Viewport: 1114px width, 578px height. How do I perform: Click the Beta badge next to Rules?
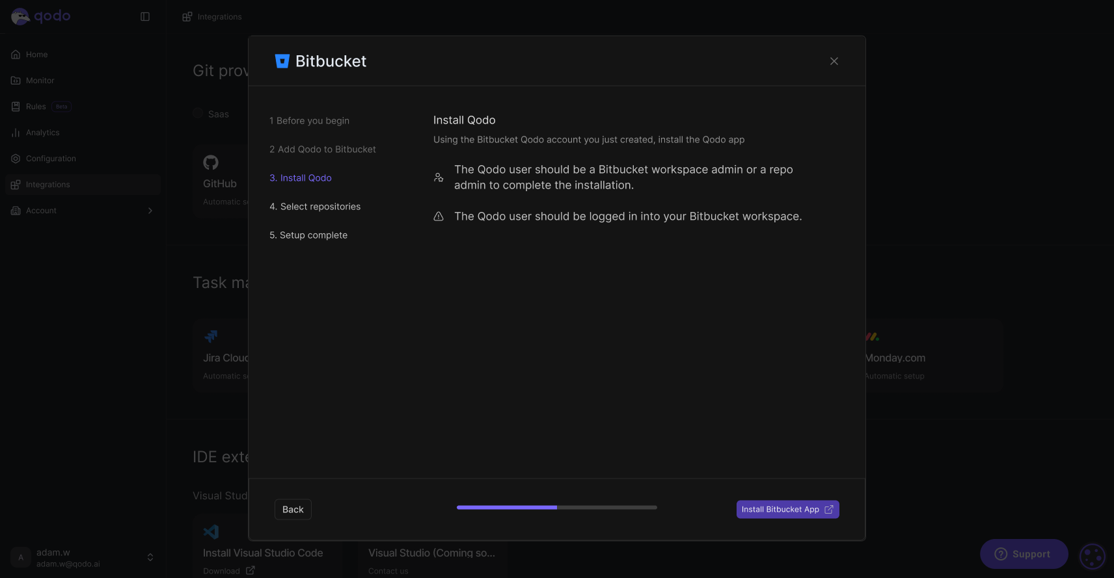62,107
